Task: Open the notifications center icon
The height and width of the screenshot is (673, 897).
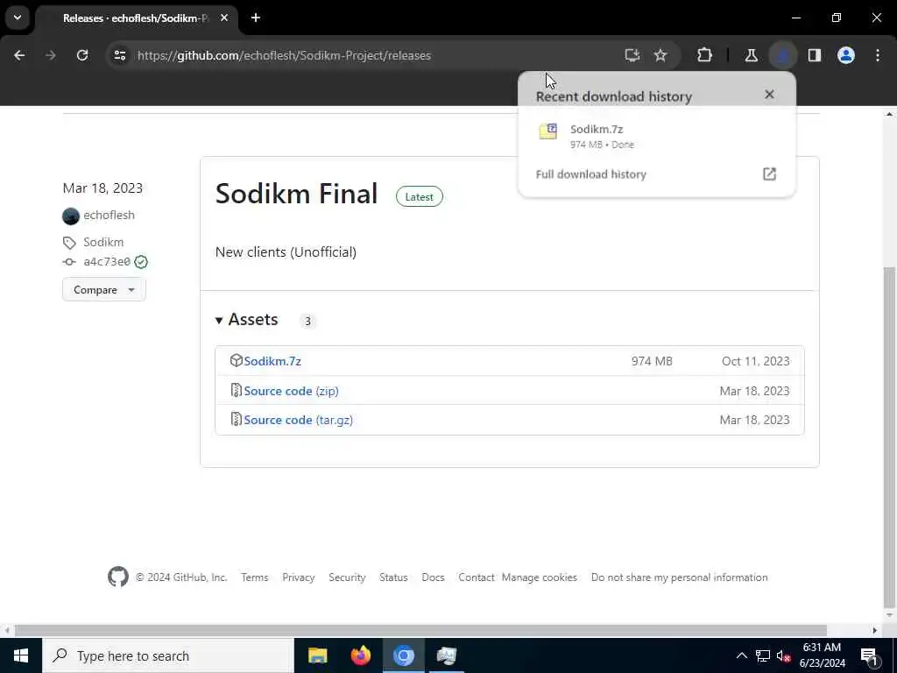Action: click(869, 656)
